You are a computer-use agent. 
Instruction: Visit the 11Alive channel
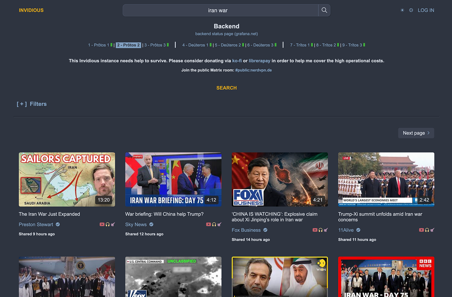point(346,230)
